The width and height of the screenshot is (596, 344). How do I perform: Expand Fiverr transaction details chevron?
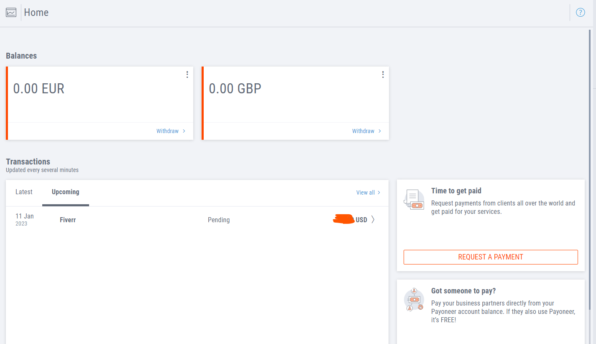(373, 220)
